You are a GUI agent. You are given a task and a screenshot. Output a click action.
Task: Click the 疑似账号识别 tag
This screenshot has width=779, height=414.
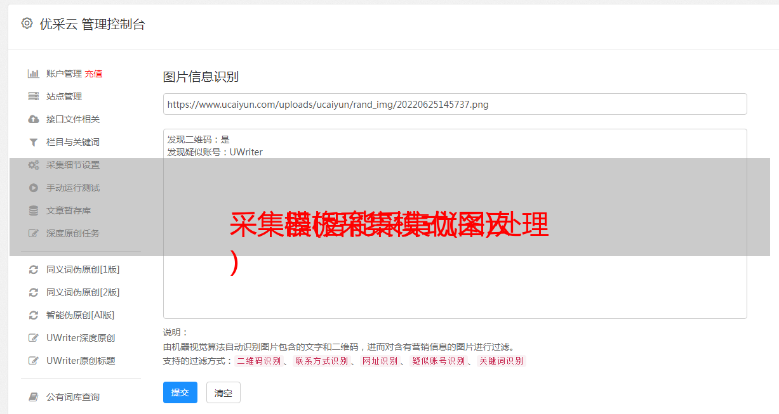[x=439, y=361]
